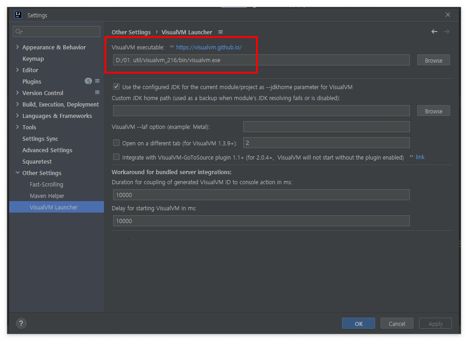Focus the settings search field
This screenshot has height=341, width=468.
click(x=56, y=31)
